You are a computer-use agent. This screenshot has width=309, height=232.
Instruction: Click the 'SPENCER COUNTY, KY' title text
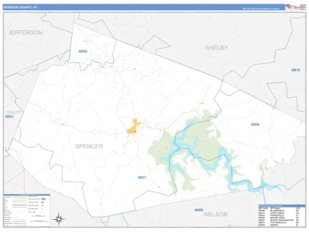tap(21, 7)
